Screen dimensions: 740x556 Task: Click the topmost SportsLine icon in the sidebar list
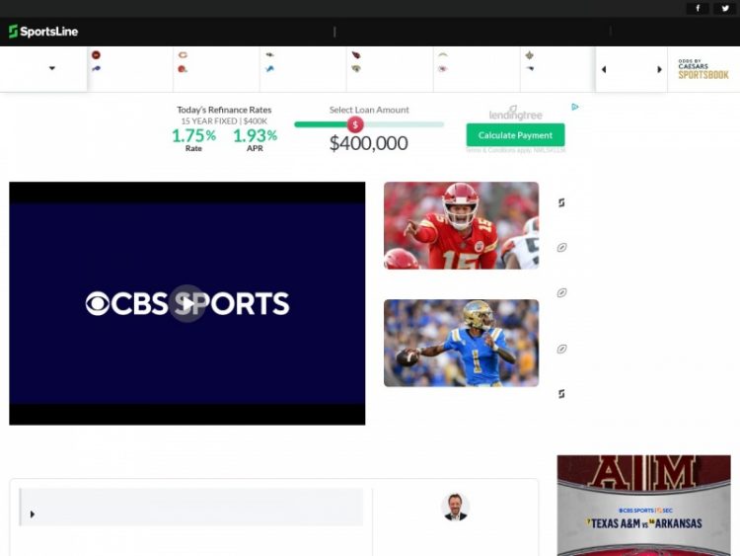561,202
